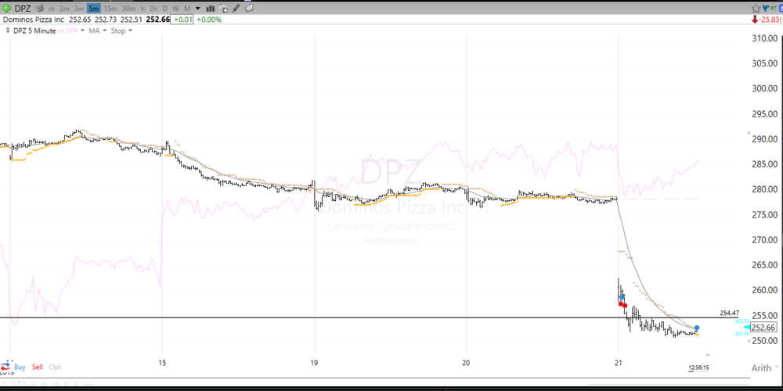
Task: Open the more-timeframes dropdown arrow
Action: click(x=198, y=9)
